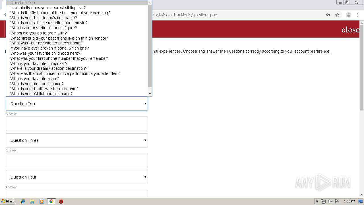This screenshot has width=364, height=205.
Task: Pick best friend's high school street question
Action: click(77, 38)
